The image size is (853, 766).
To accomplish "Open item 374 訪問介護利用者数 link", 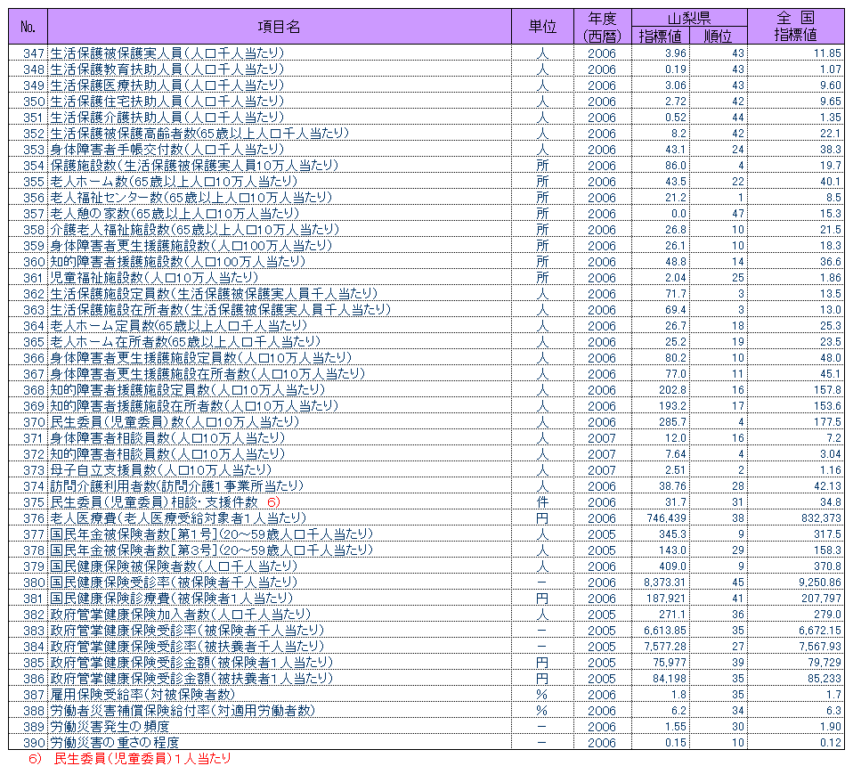I will 177,486.
